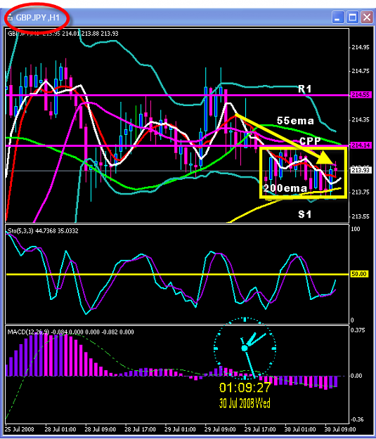
Task: Click the 28 Jul 17:00 time axis label
Action: (140, 429)
